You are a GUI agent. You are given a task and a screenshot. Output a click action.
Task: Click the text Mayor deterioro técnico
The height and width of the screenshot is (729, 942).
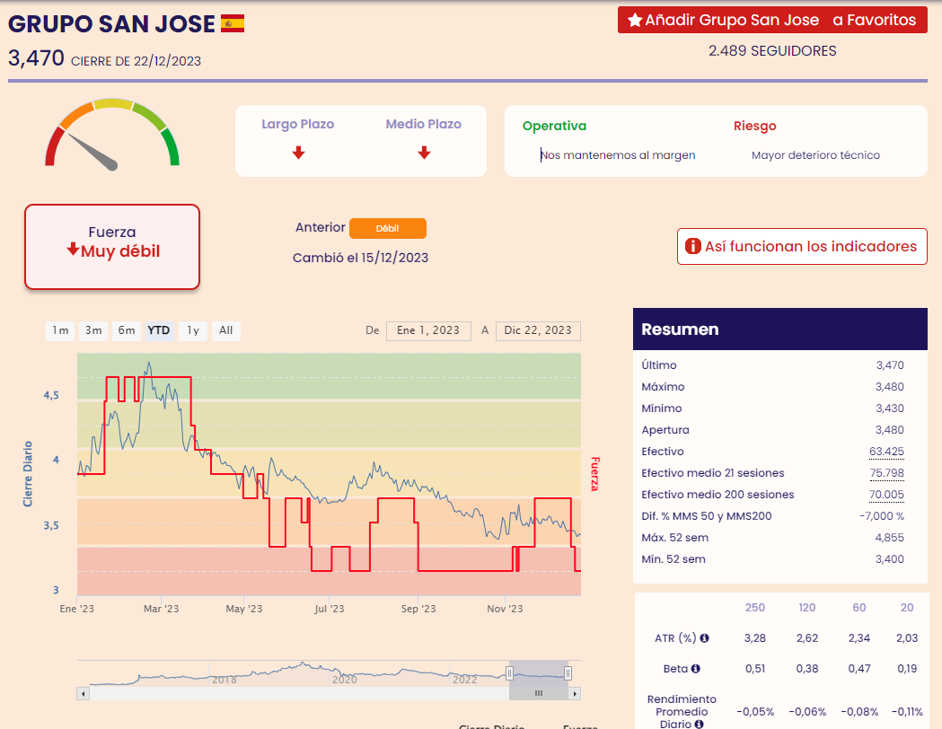click(815, 155)
